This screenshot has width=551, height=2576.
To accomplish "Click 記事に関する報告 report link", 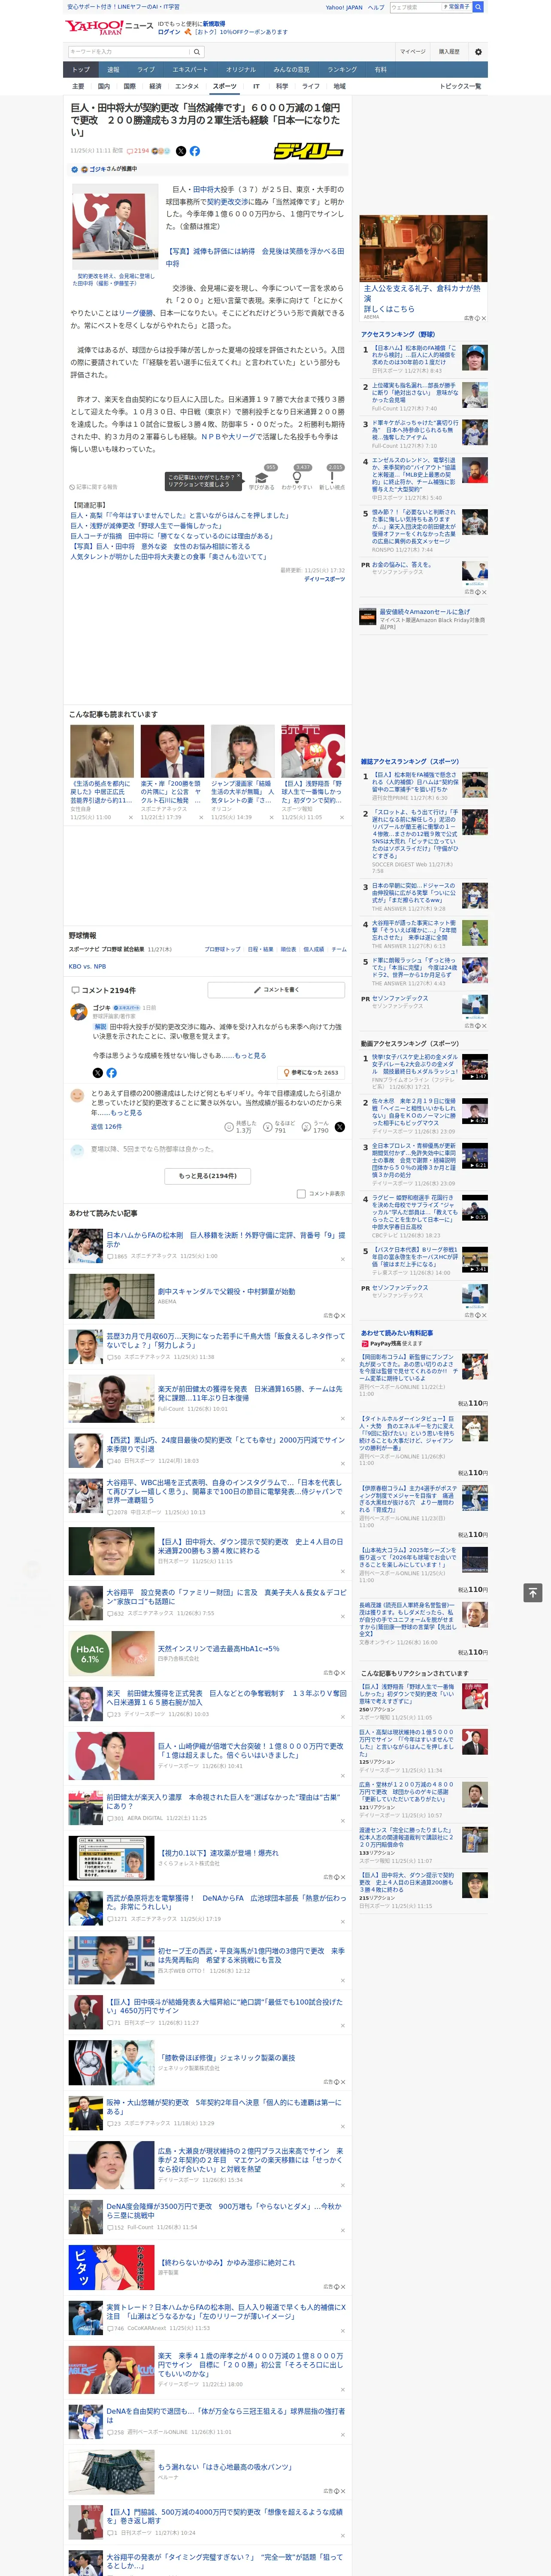I will 94,487.
